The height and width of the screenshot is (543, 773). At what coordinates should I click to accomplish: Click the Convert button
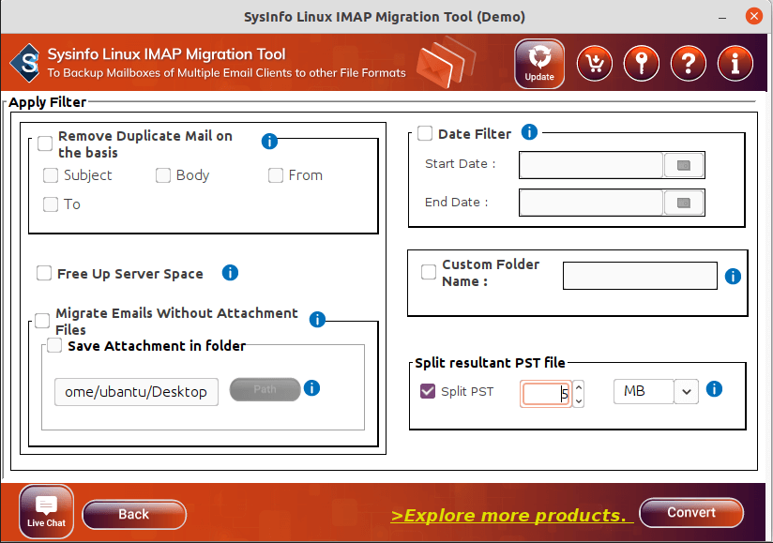tap(691, 513)
